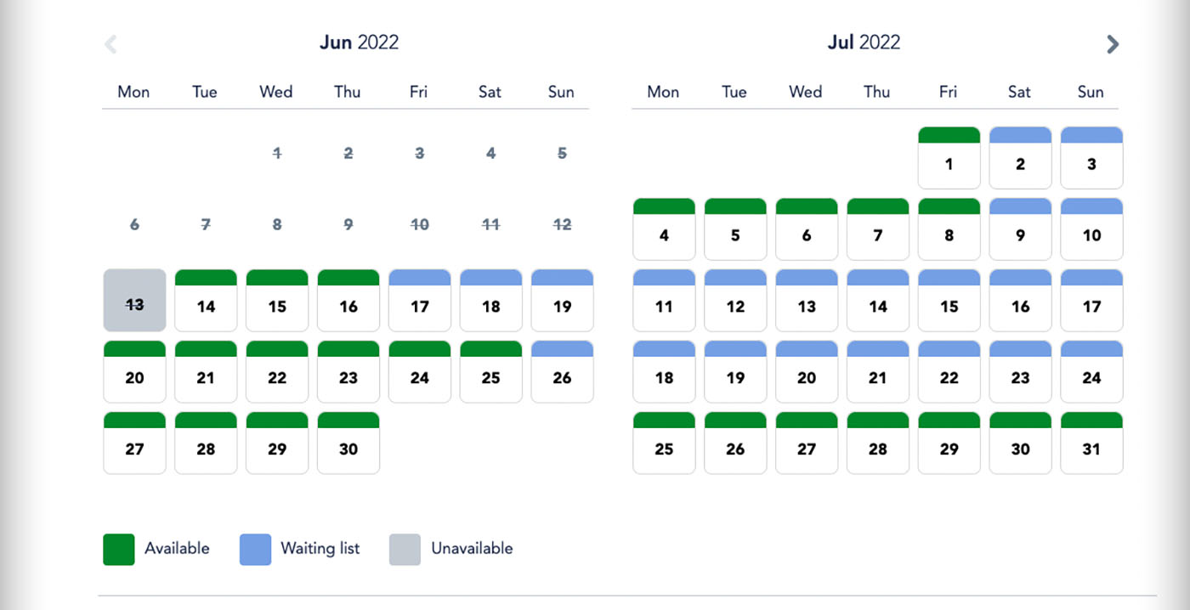Screen dimensions: 1190x610
Task: Pick July 24 waiting list date
Action: pos(1092,371)
